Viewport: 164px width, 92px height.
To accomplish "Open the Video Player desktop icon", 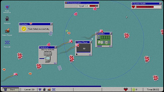I will click(7, 32).
